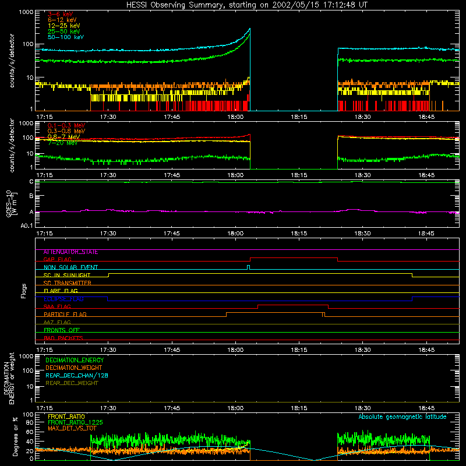Click the HESSI Observing Summary title text
The image size is (466, 466).
(x=246, y=5)
